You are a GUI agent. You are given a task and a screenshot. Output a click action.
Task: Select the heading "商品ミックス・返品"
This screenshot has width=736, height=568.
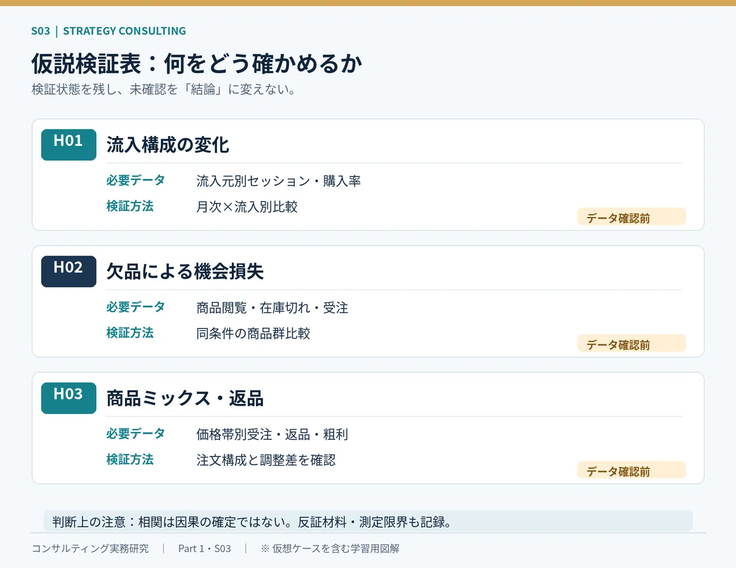185,399
